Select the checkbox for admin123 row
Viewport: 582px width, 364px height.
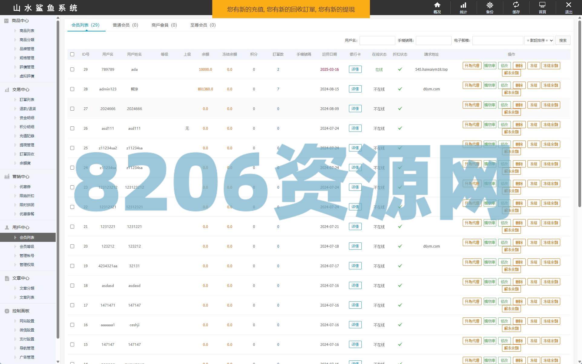[x=72, y=89]
